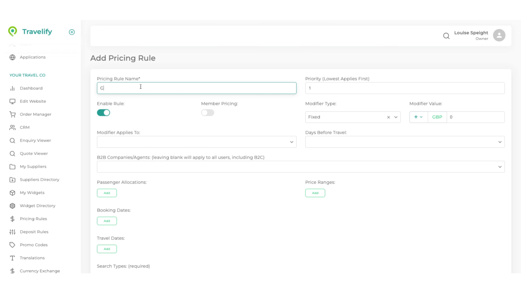
Task: Open Suppliers Directory in sidebar
Action: (39, 180)
